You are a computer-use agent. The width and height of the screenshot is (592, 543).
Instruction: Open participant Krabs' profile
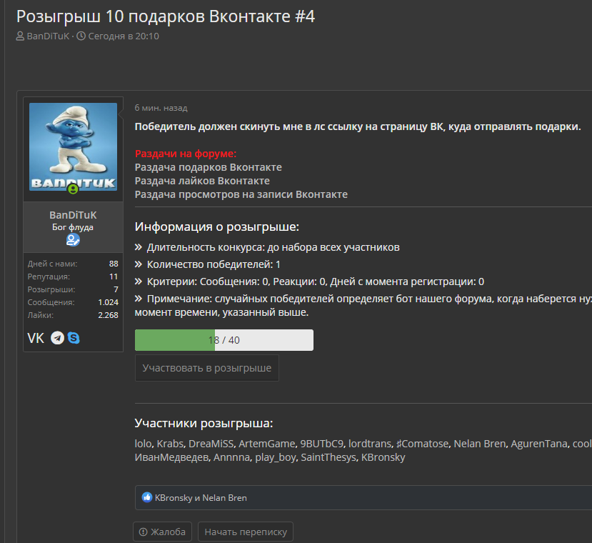coord(170,444)
